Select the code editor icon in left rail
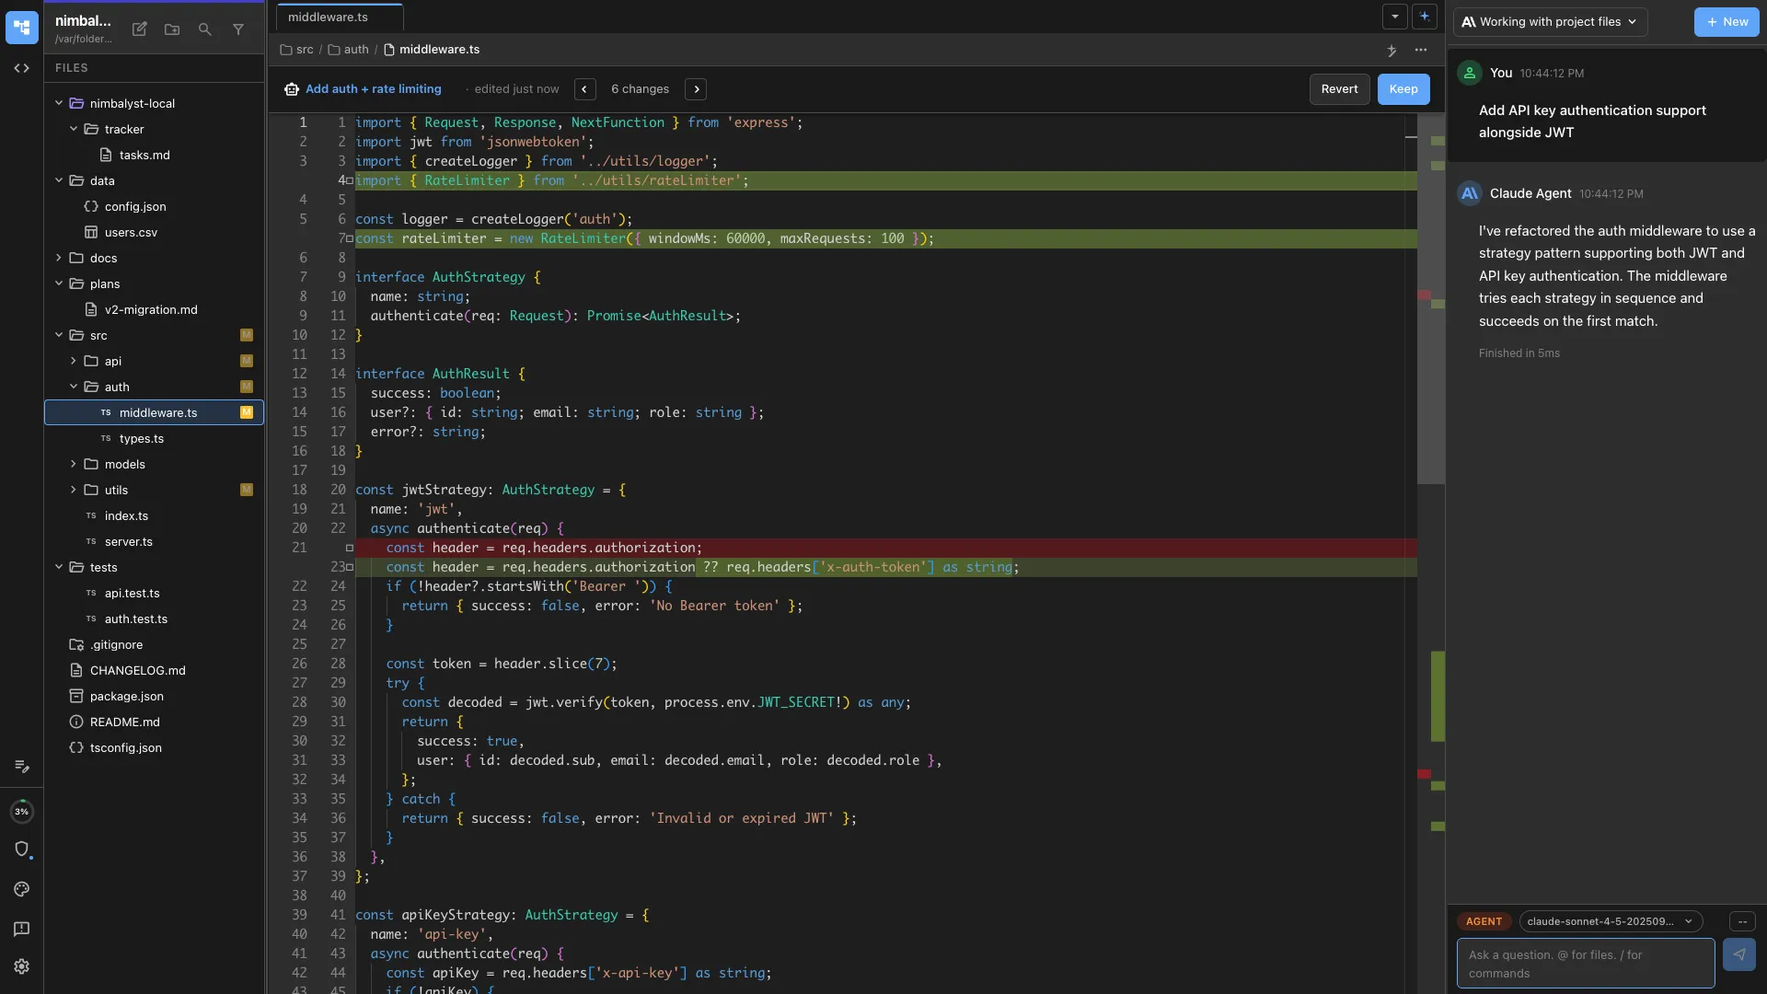 click(x=21, y=68)
